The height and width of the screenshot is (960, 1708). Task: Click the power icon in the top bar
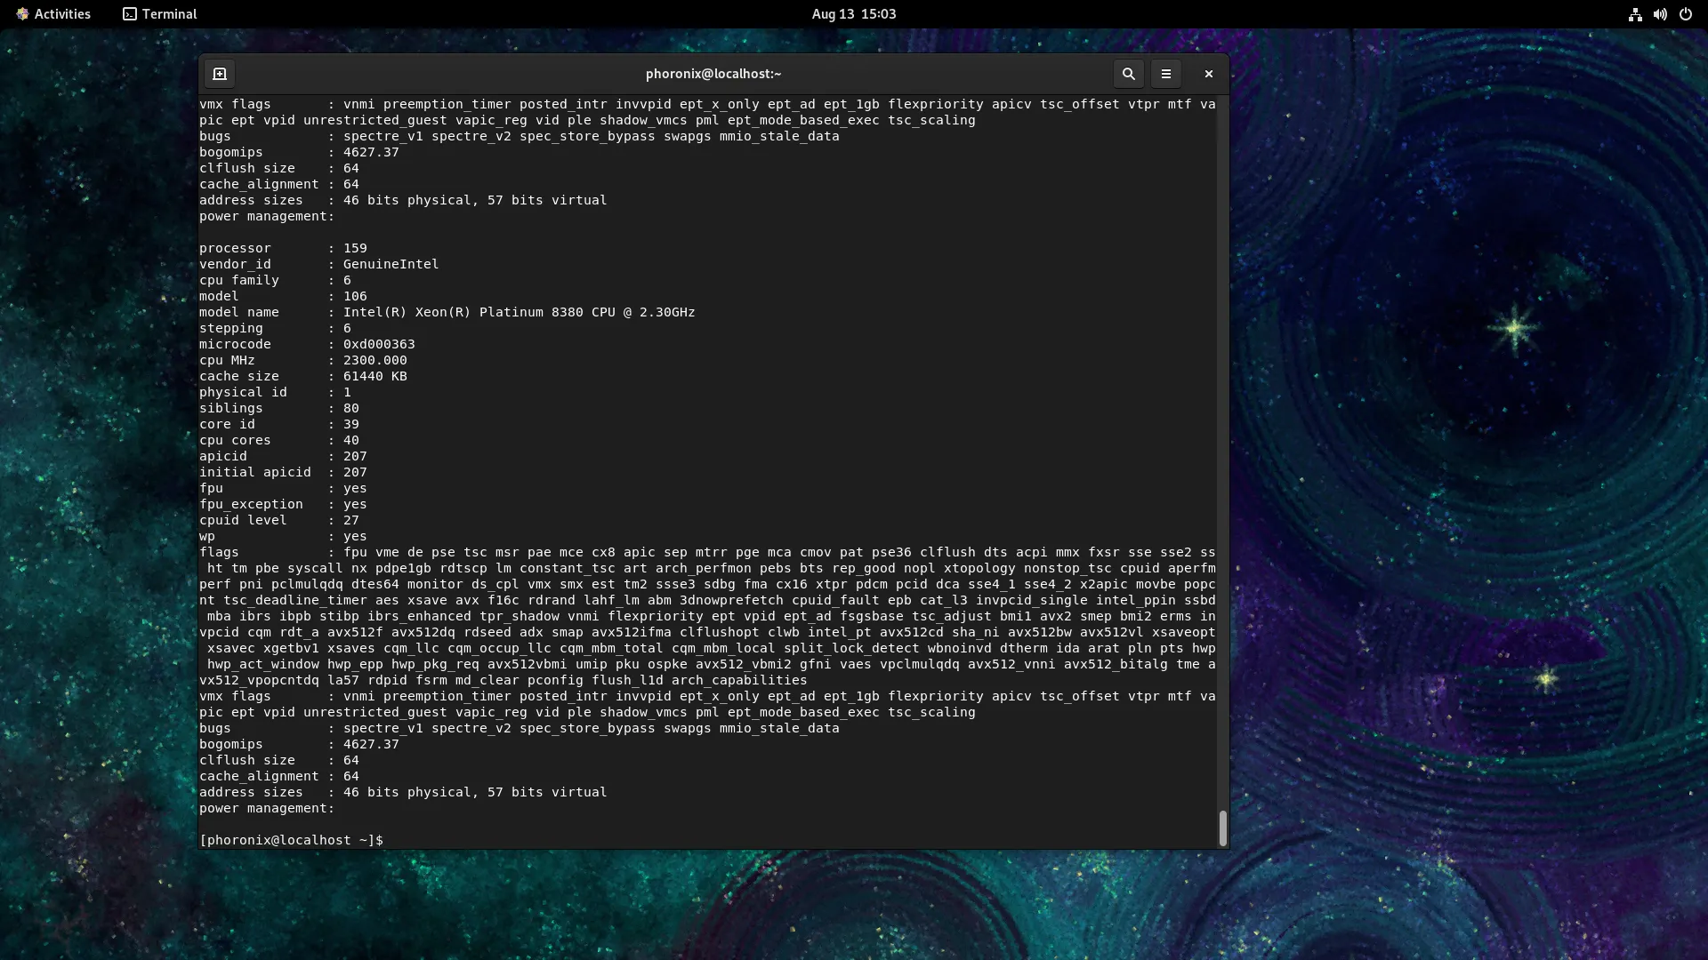(x=1685, y=14)
